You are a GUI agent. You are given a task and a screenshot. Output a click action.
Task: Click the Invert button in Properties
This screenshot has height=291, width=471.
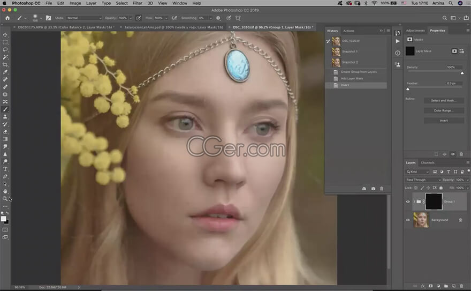(444, 121)
